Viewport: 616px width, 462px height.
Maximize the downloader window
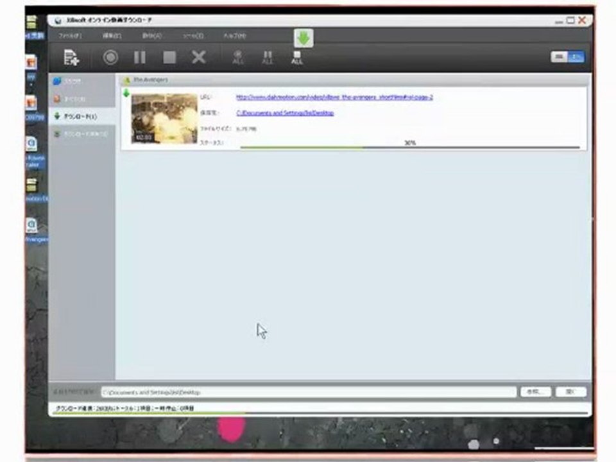(x=570, y=20)
